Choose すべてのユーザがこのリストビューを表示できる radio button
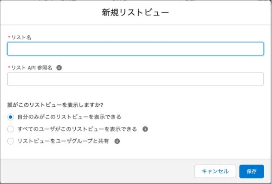Image resolution: width=272 pixels, height=184 pixels. tap(10, 129)
